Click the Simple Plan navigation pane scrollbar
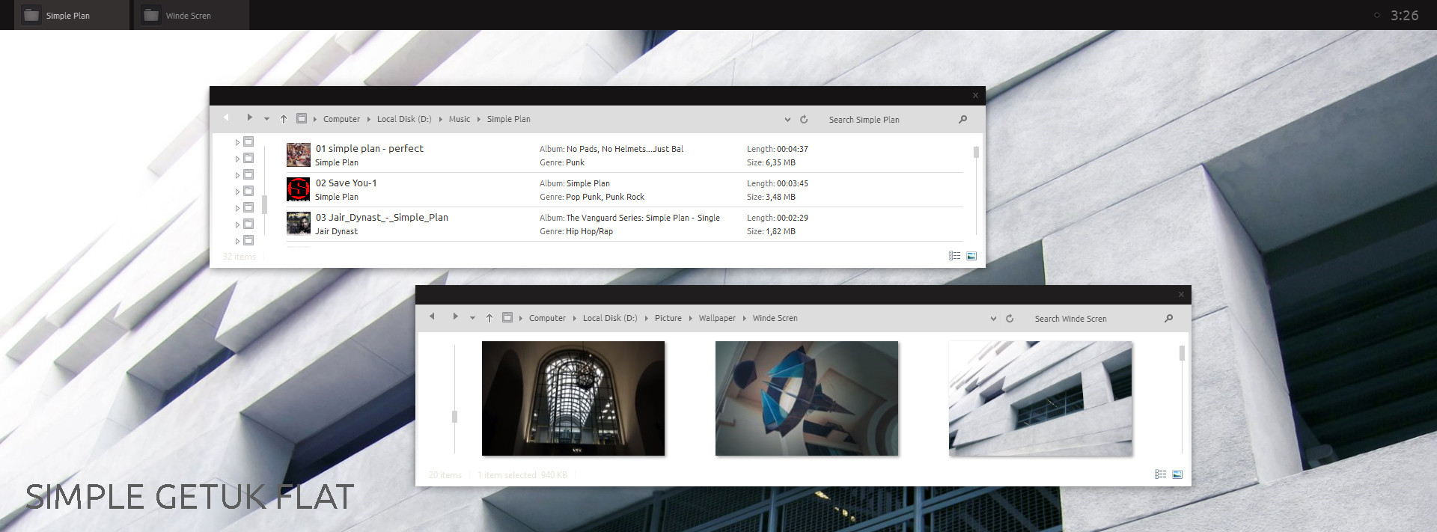The width and height of the screenshot is (1437, 532). tap(265, 204)
